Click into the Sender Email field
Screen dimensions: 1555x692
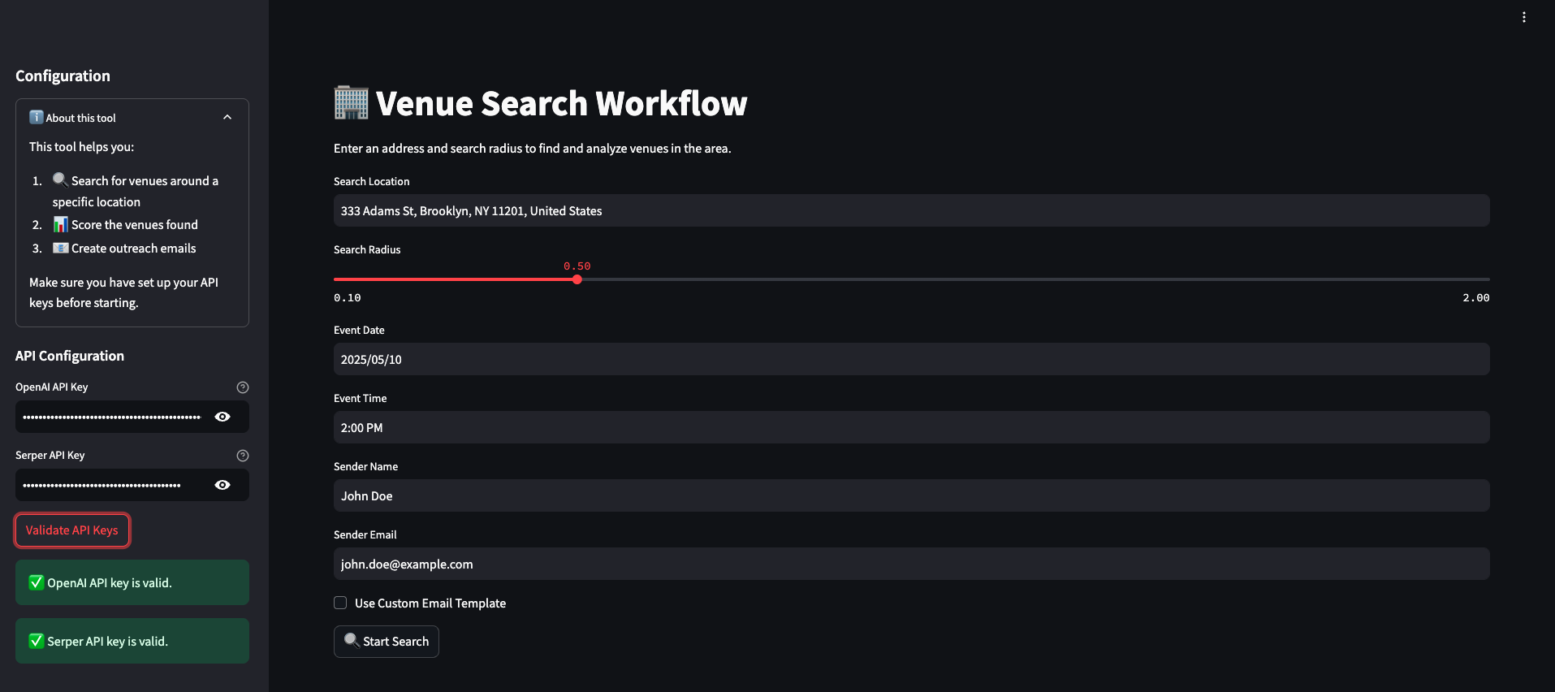tap(910, 564)
